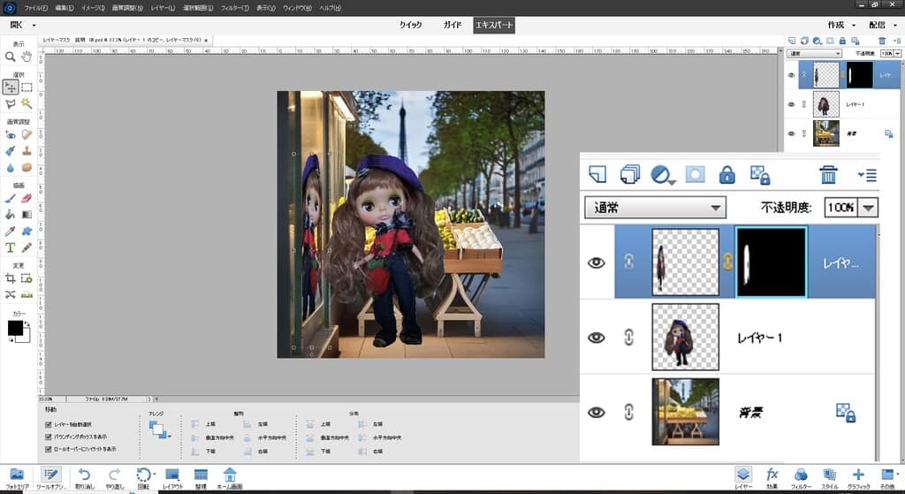Uncheck the レイヤーを自動選択 checkbox
905x494 pixels.
(48, 424)
